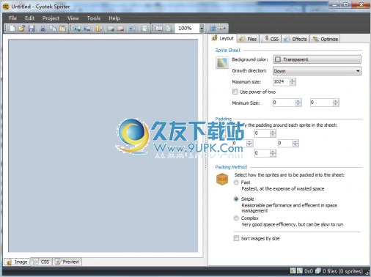Click the Copy toolbar icon

53,29
